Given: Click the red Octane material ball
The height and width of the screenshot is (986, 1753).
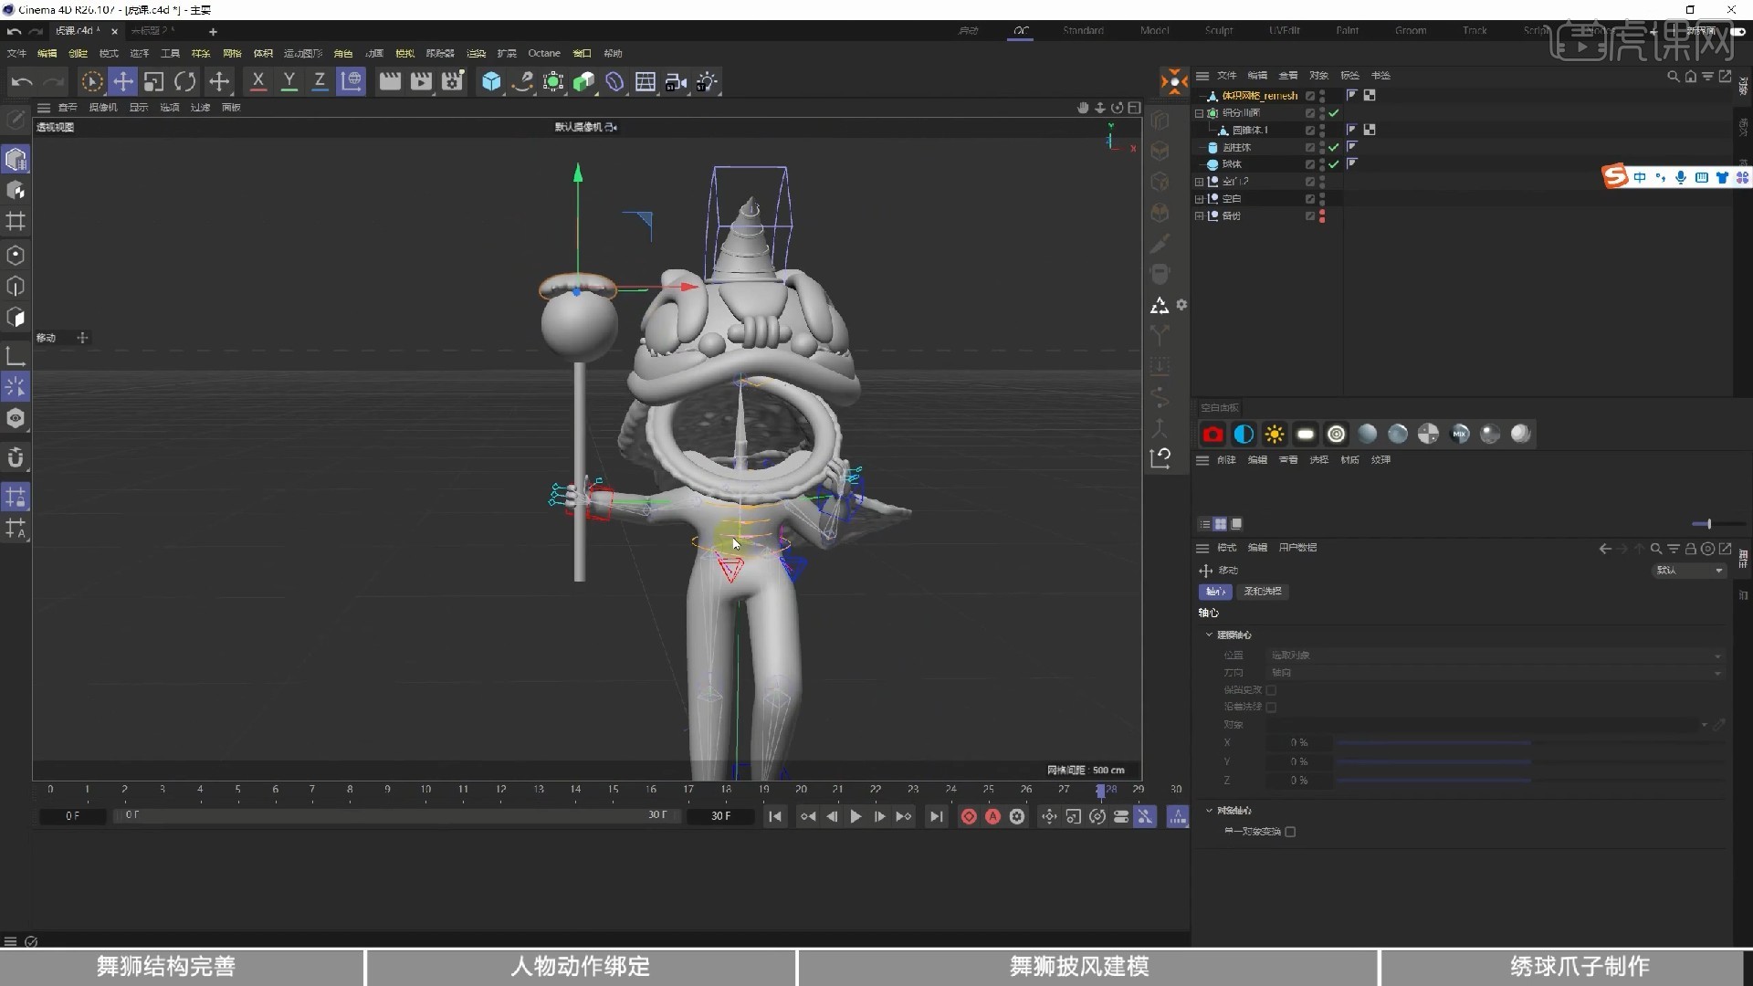Looking at the screenshot, I should [x=1212, y=435].
